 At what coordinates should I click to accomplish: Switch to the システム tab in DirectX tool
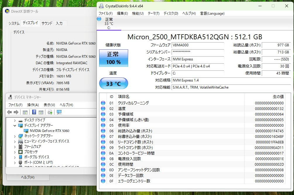click(x=14, y=23)
